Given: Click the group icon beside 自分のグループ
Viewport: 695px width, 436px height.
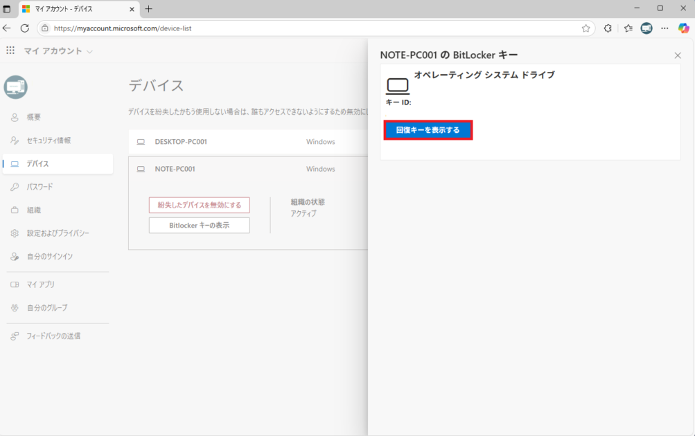Looking at the screenshot, I should pyautogui.click(x=15, y=308).
